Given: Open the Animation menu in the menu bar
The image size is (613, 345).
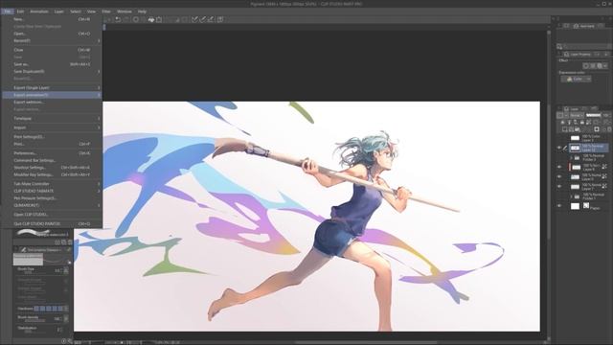Looking at the screenshot, I should pos(39,11).
